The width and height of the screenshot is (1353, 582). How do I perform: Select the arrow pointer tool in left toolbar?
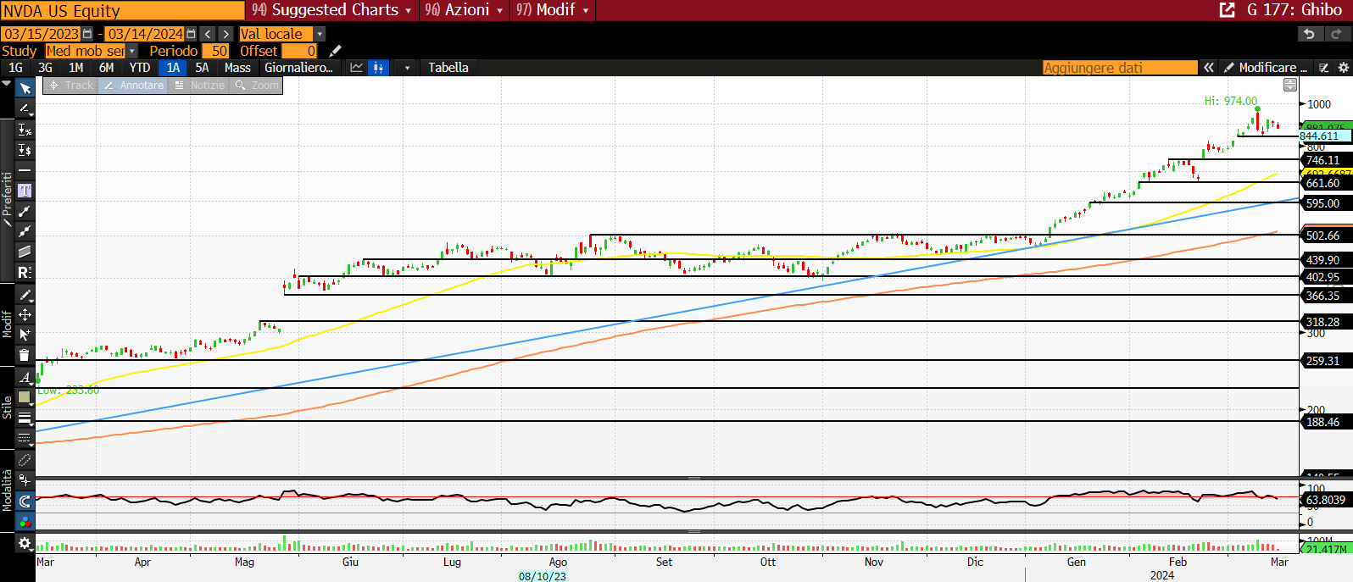click(25, 89)
